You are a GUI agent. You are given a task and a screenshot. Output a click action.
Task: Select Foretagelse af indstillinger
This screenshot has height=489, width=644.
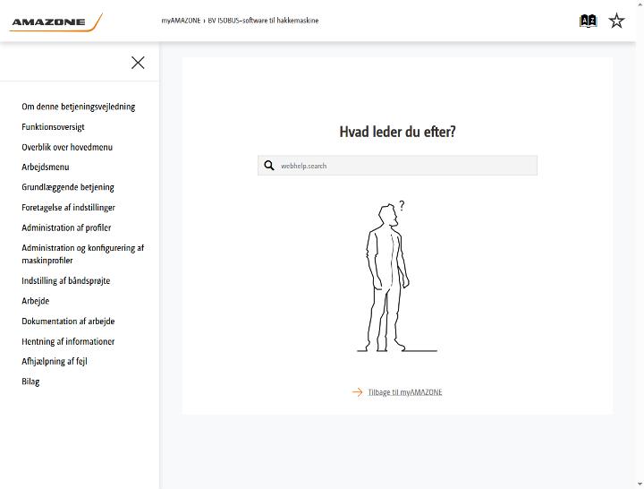point(68,207)
